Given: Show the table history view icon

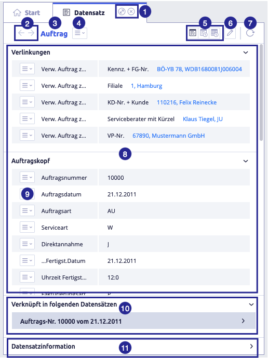Looking at the screenshot, I should (x=215, y=33).
